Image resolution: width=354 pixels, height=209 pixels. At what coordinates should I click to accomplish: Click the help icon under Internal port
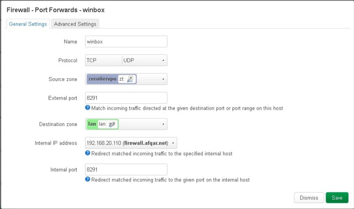pyautogui.click(x=87, y=179)
